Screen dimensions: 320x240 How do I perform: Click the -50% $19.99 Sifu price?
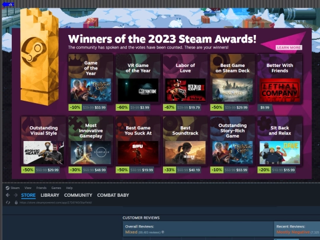[x=135, y=170]
